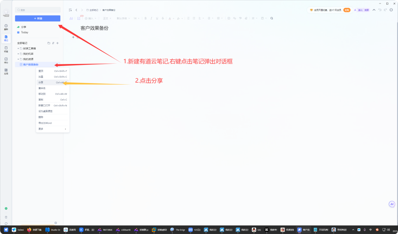Screen dimensions: 398x234
Task: Click the floating AI assistant icon
Action: (x=392, y=204)
